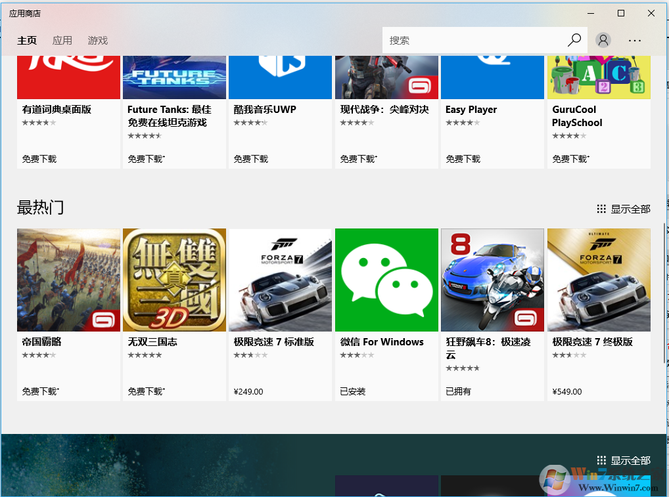
Task: Click the title 有道词典桌面版
Action: [57, 110]
